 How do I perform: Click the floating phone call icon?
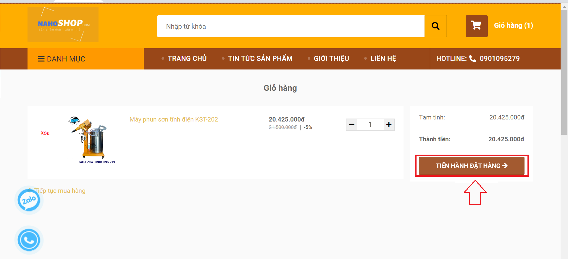tap(29, 240)
